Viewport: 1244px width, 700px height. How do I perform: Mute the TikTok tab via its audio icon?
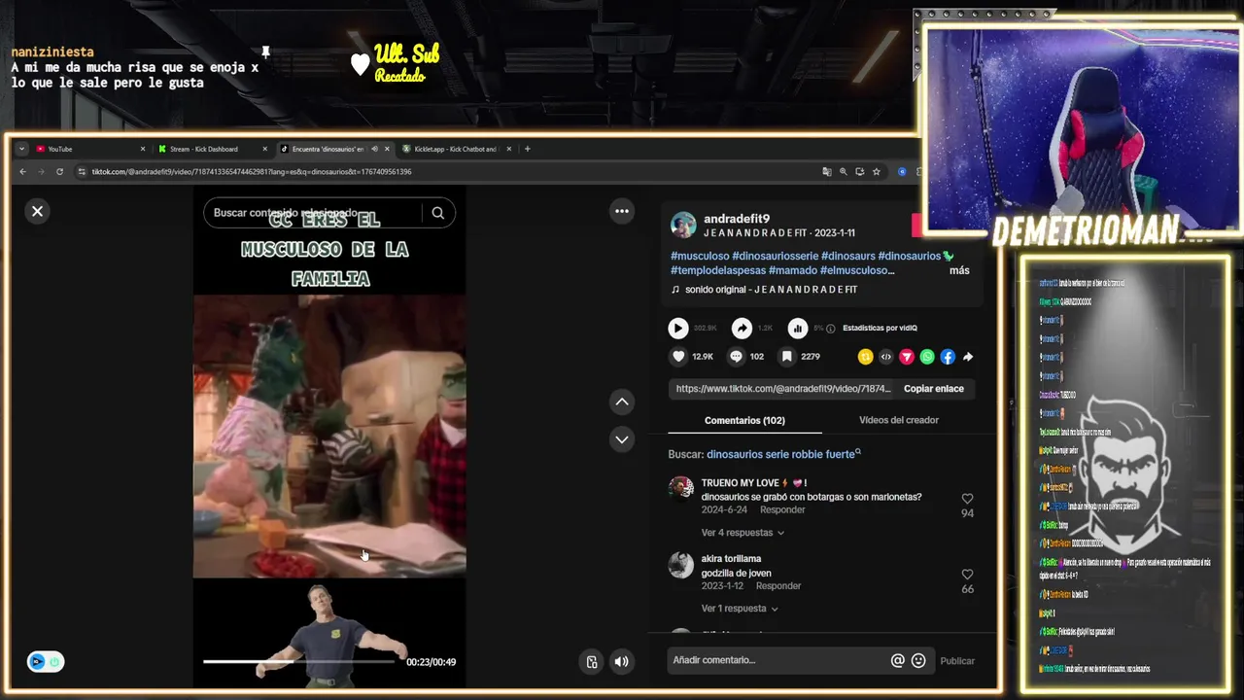(374, 149)
